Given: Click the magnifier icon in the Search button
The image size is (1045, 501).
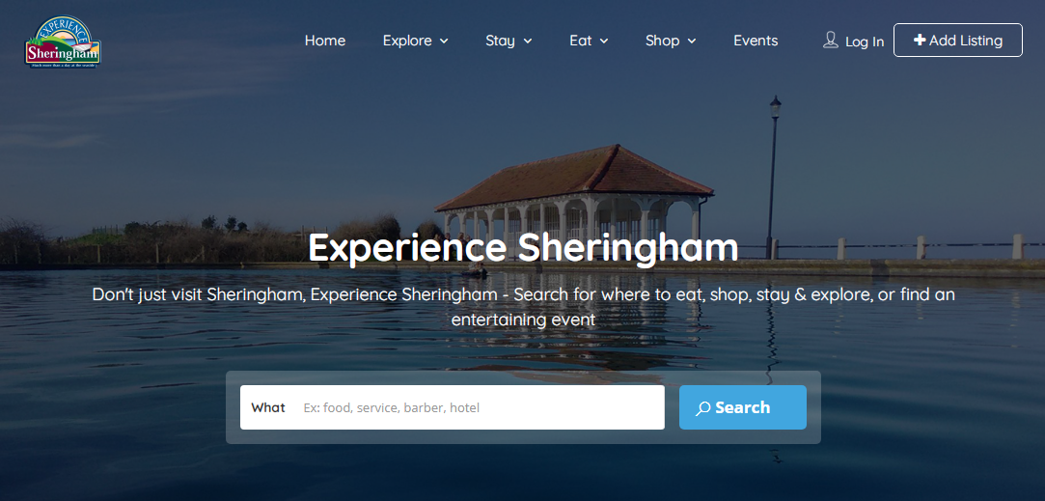Looking at the screenshot, I should [703, 408].
